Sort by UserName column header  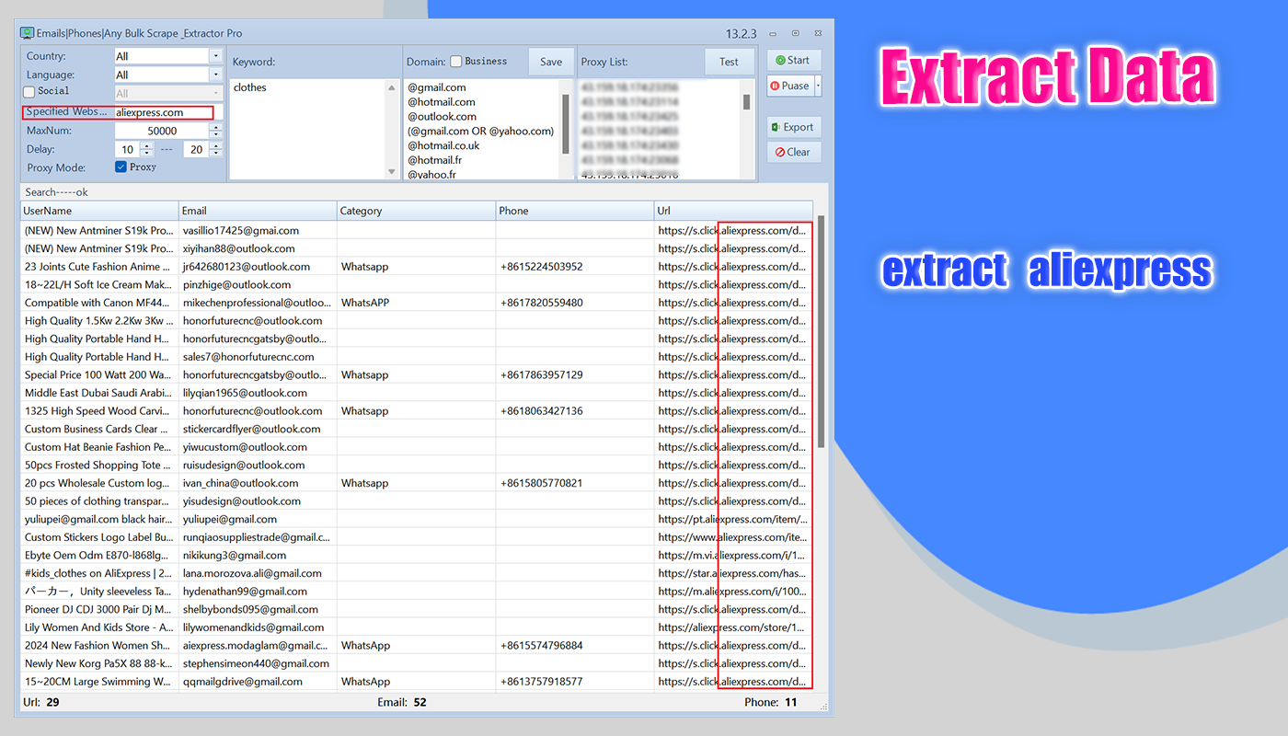tap(99, 211)
